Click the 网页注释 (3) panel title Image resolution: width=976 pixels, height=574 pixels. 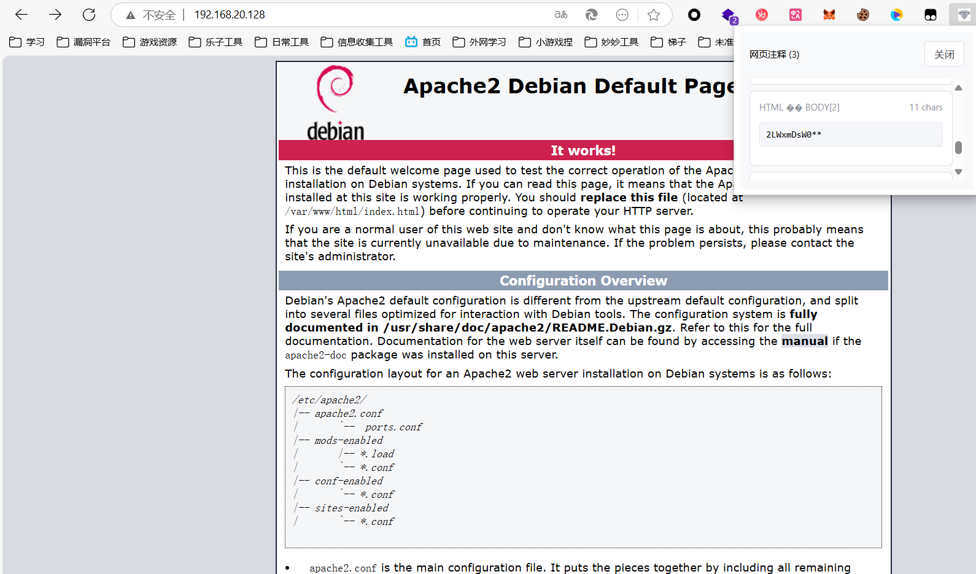click(774, 54)
